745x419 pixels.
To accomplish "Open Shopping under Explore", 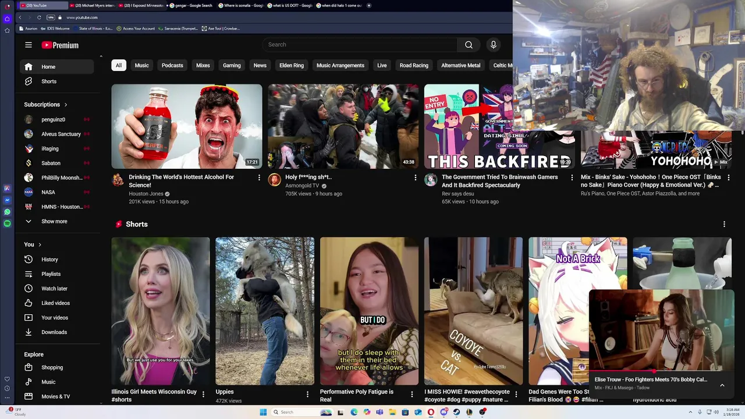I will click(x=57, y=367).
